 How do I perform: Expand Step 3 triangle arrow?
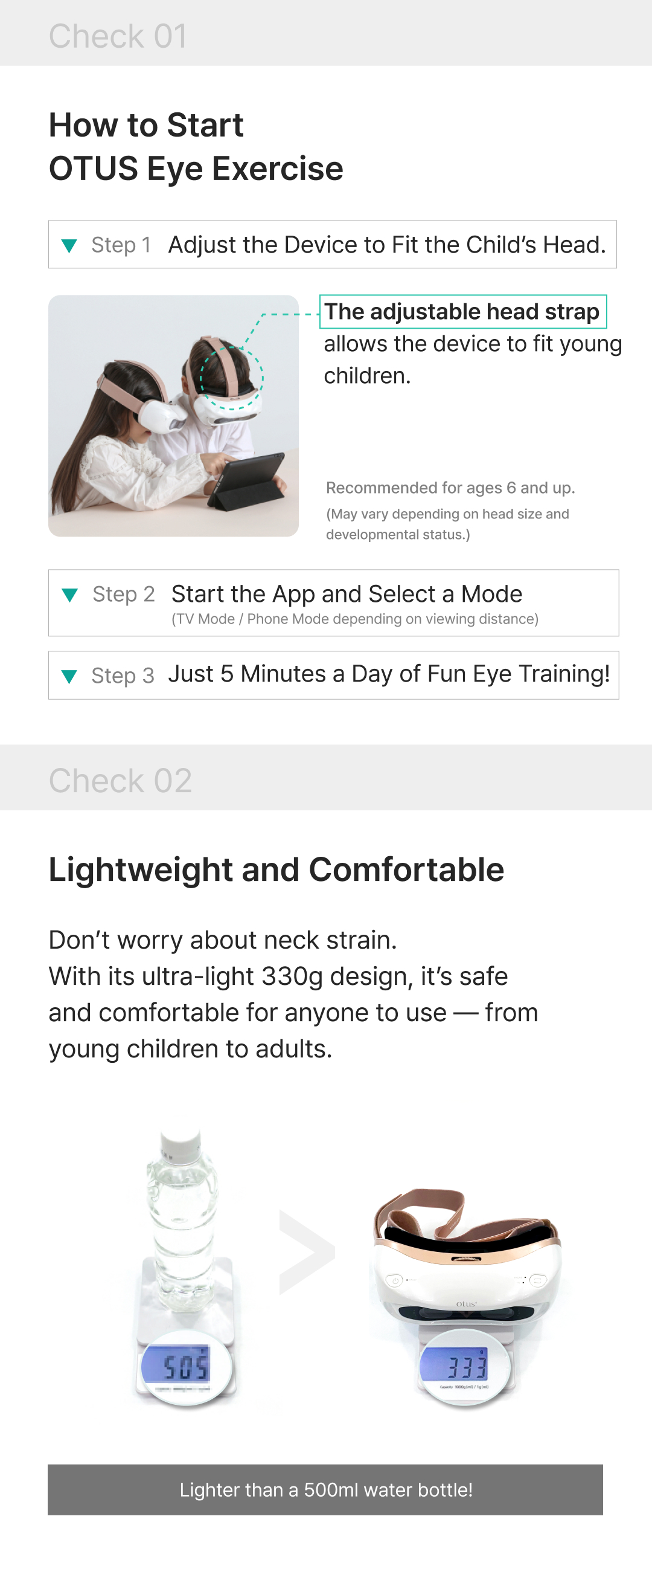point(69,676)
